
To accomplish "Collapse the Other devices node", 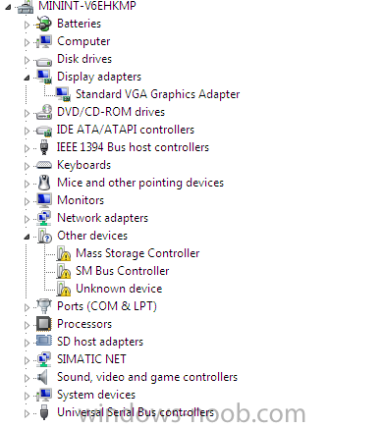I will pos(27,237).
